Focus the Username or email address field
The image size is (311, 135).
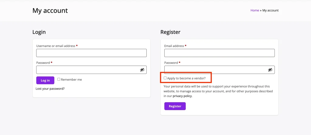click(x=91, y=53)
